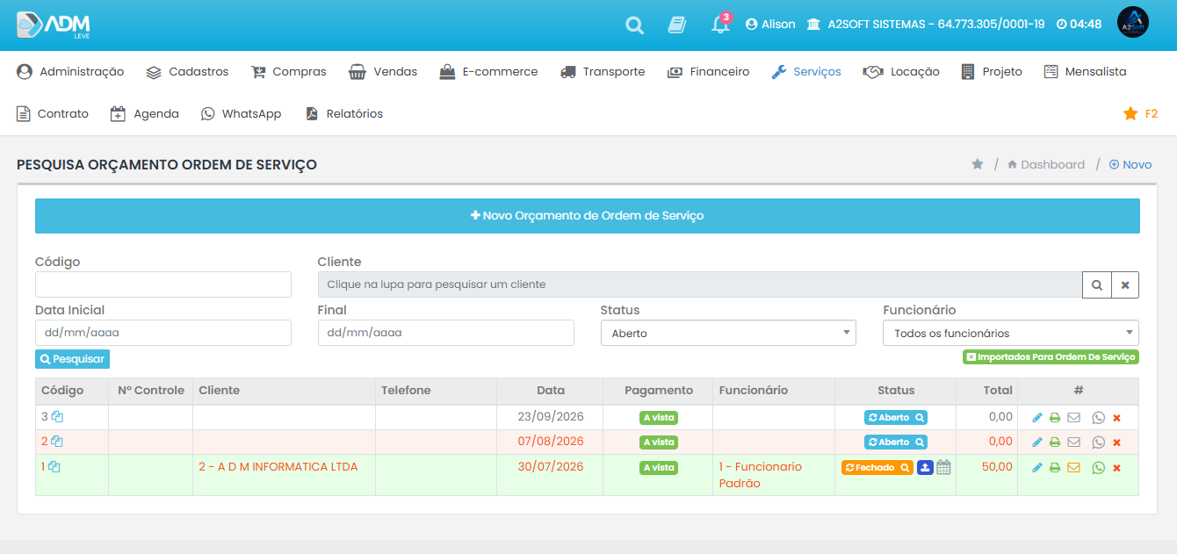
Task: Send budget 3 through its WhatsApp icon
Action: tap(1098, 418)
